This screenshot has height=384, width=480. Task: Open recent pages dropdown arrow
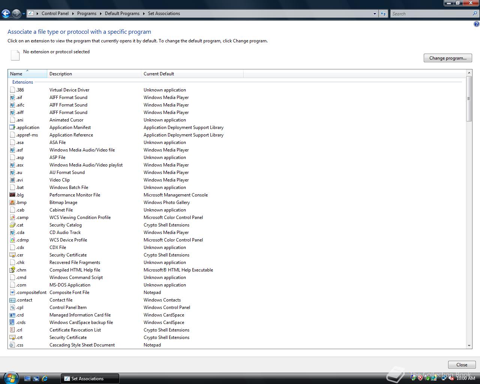(x=24, y=14)
